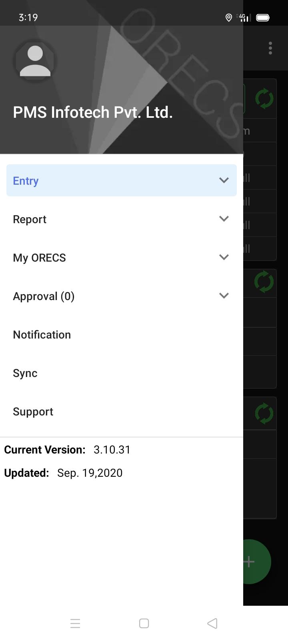Expand the My ORECS chevron

pos(224,257)
